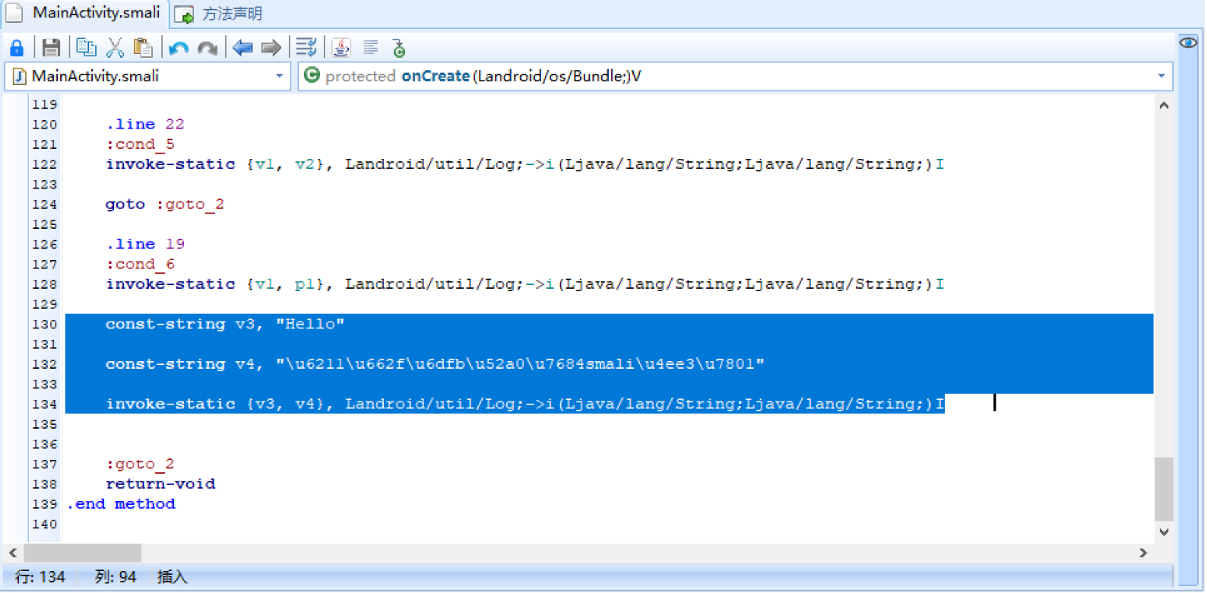Image resolution: width=1207 pixels, height=593 pixels.
Task: Click the lines-with-arrows format icon
Action: [306, 48]
